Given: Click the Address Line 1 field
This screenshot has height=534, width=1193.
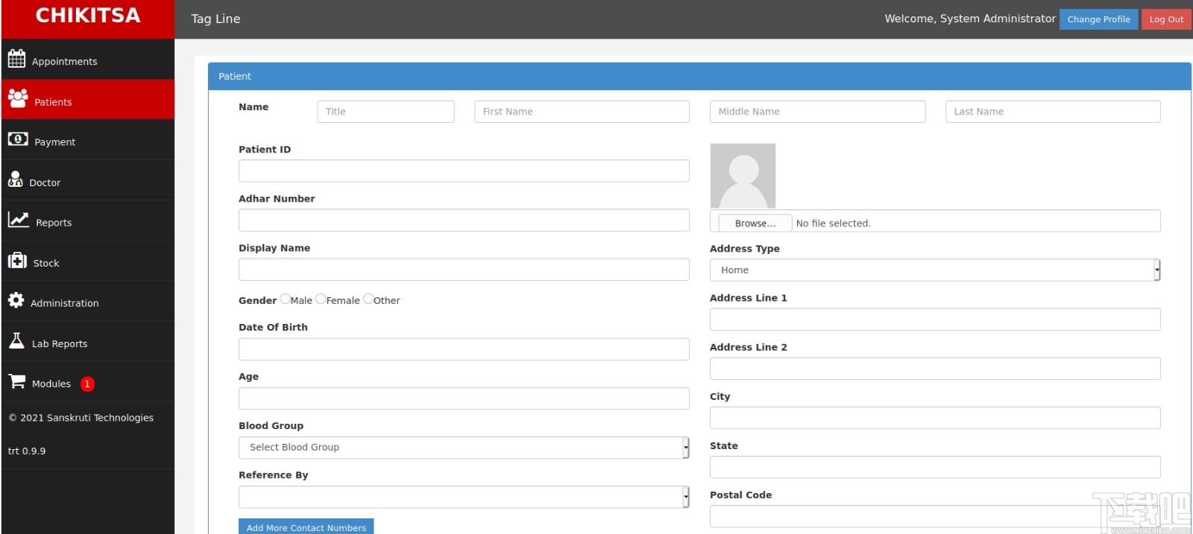Looking at the screenshot, I should pos(935,320).
